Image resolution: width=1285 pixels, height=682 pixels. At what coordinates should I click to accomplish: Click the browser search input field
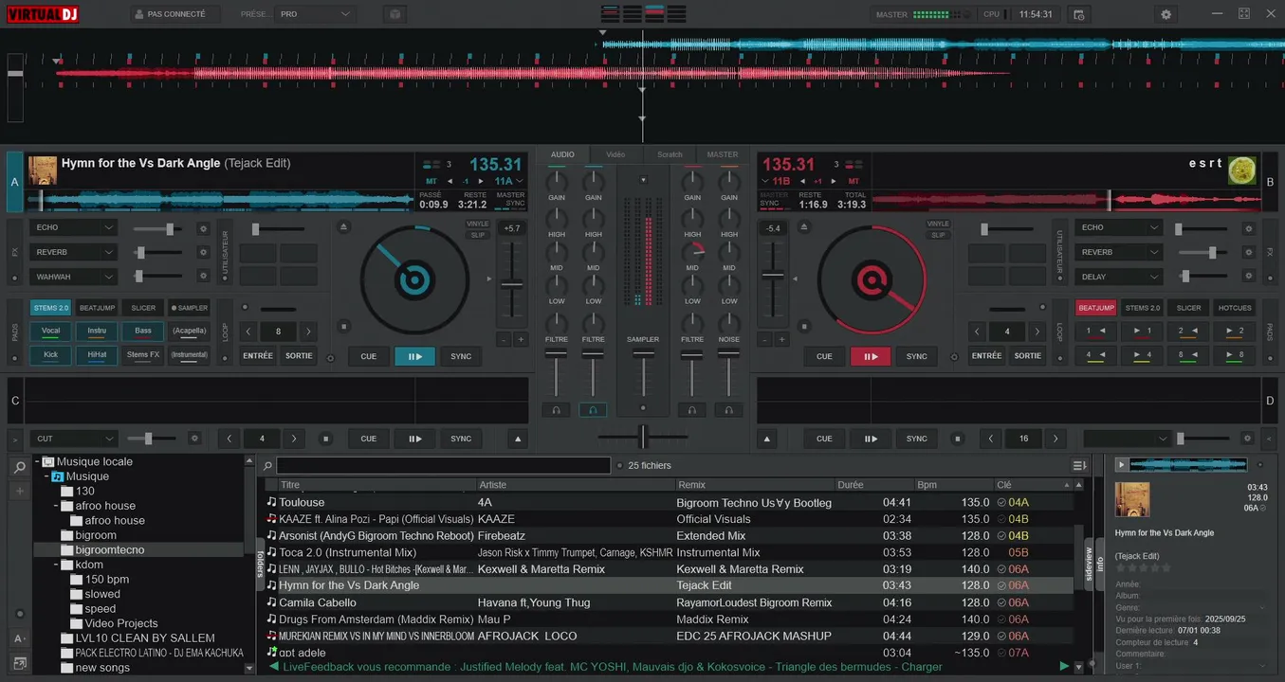(x=443, y=465)
